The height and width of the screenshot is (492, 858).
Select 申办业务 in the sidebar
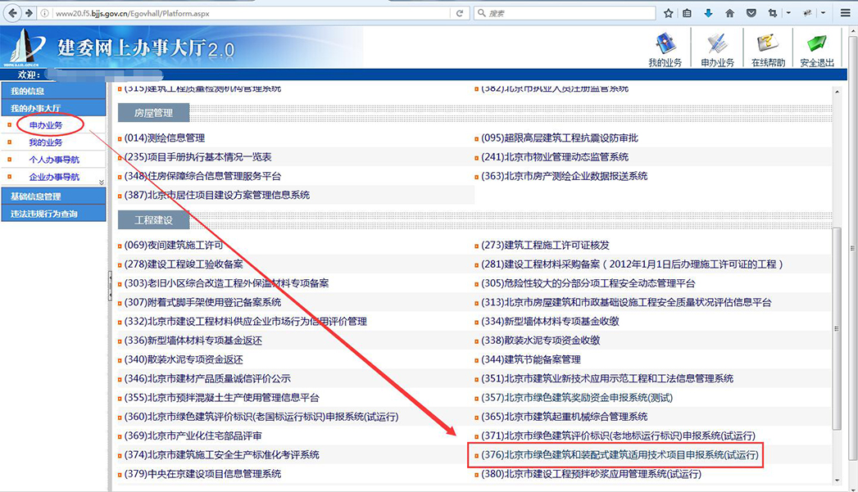click(x=46, y=125)
